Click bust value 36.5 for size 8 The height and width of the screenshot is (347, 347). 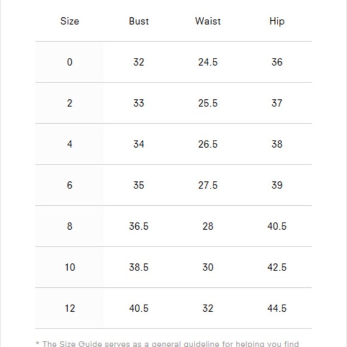[x=139, y=226]
